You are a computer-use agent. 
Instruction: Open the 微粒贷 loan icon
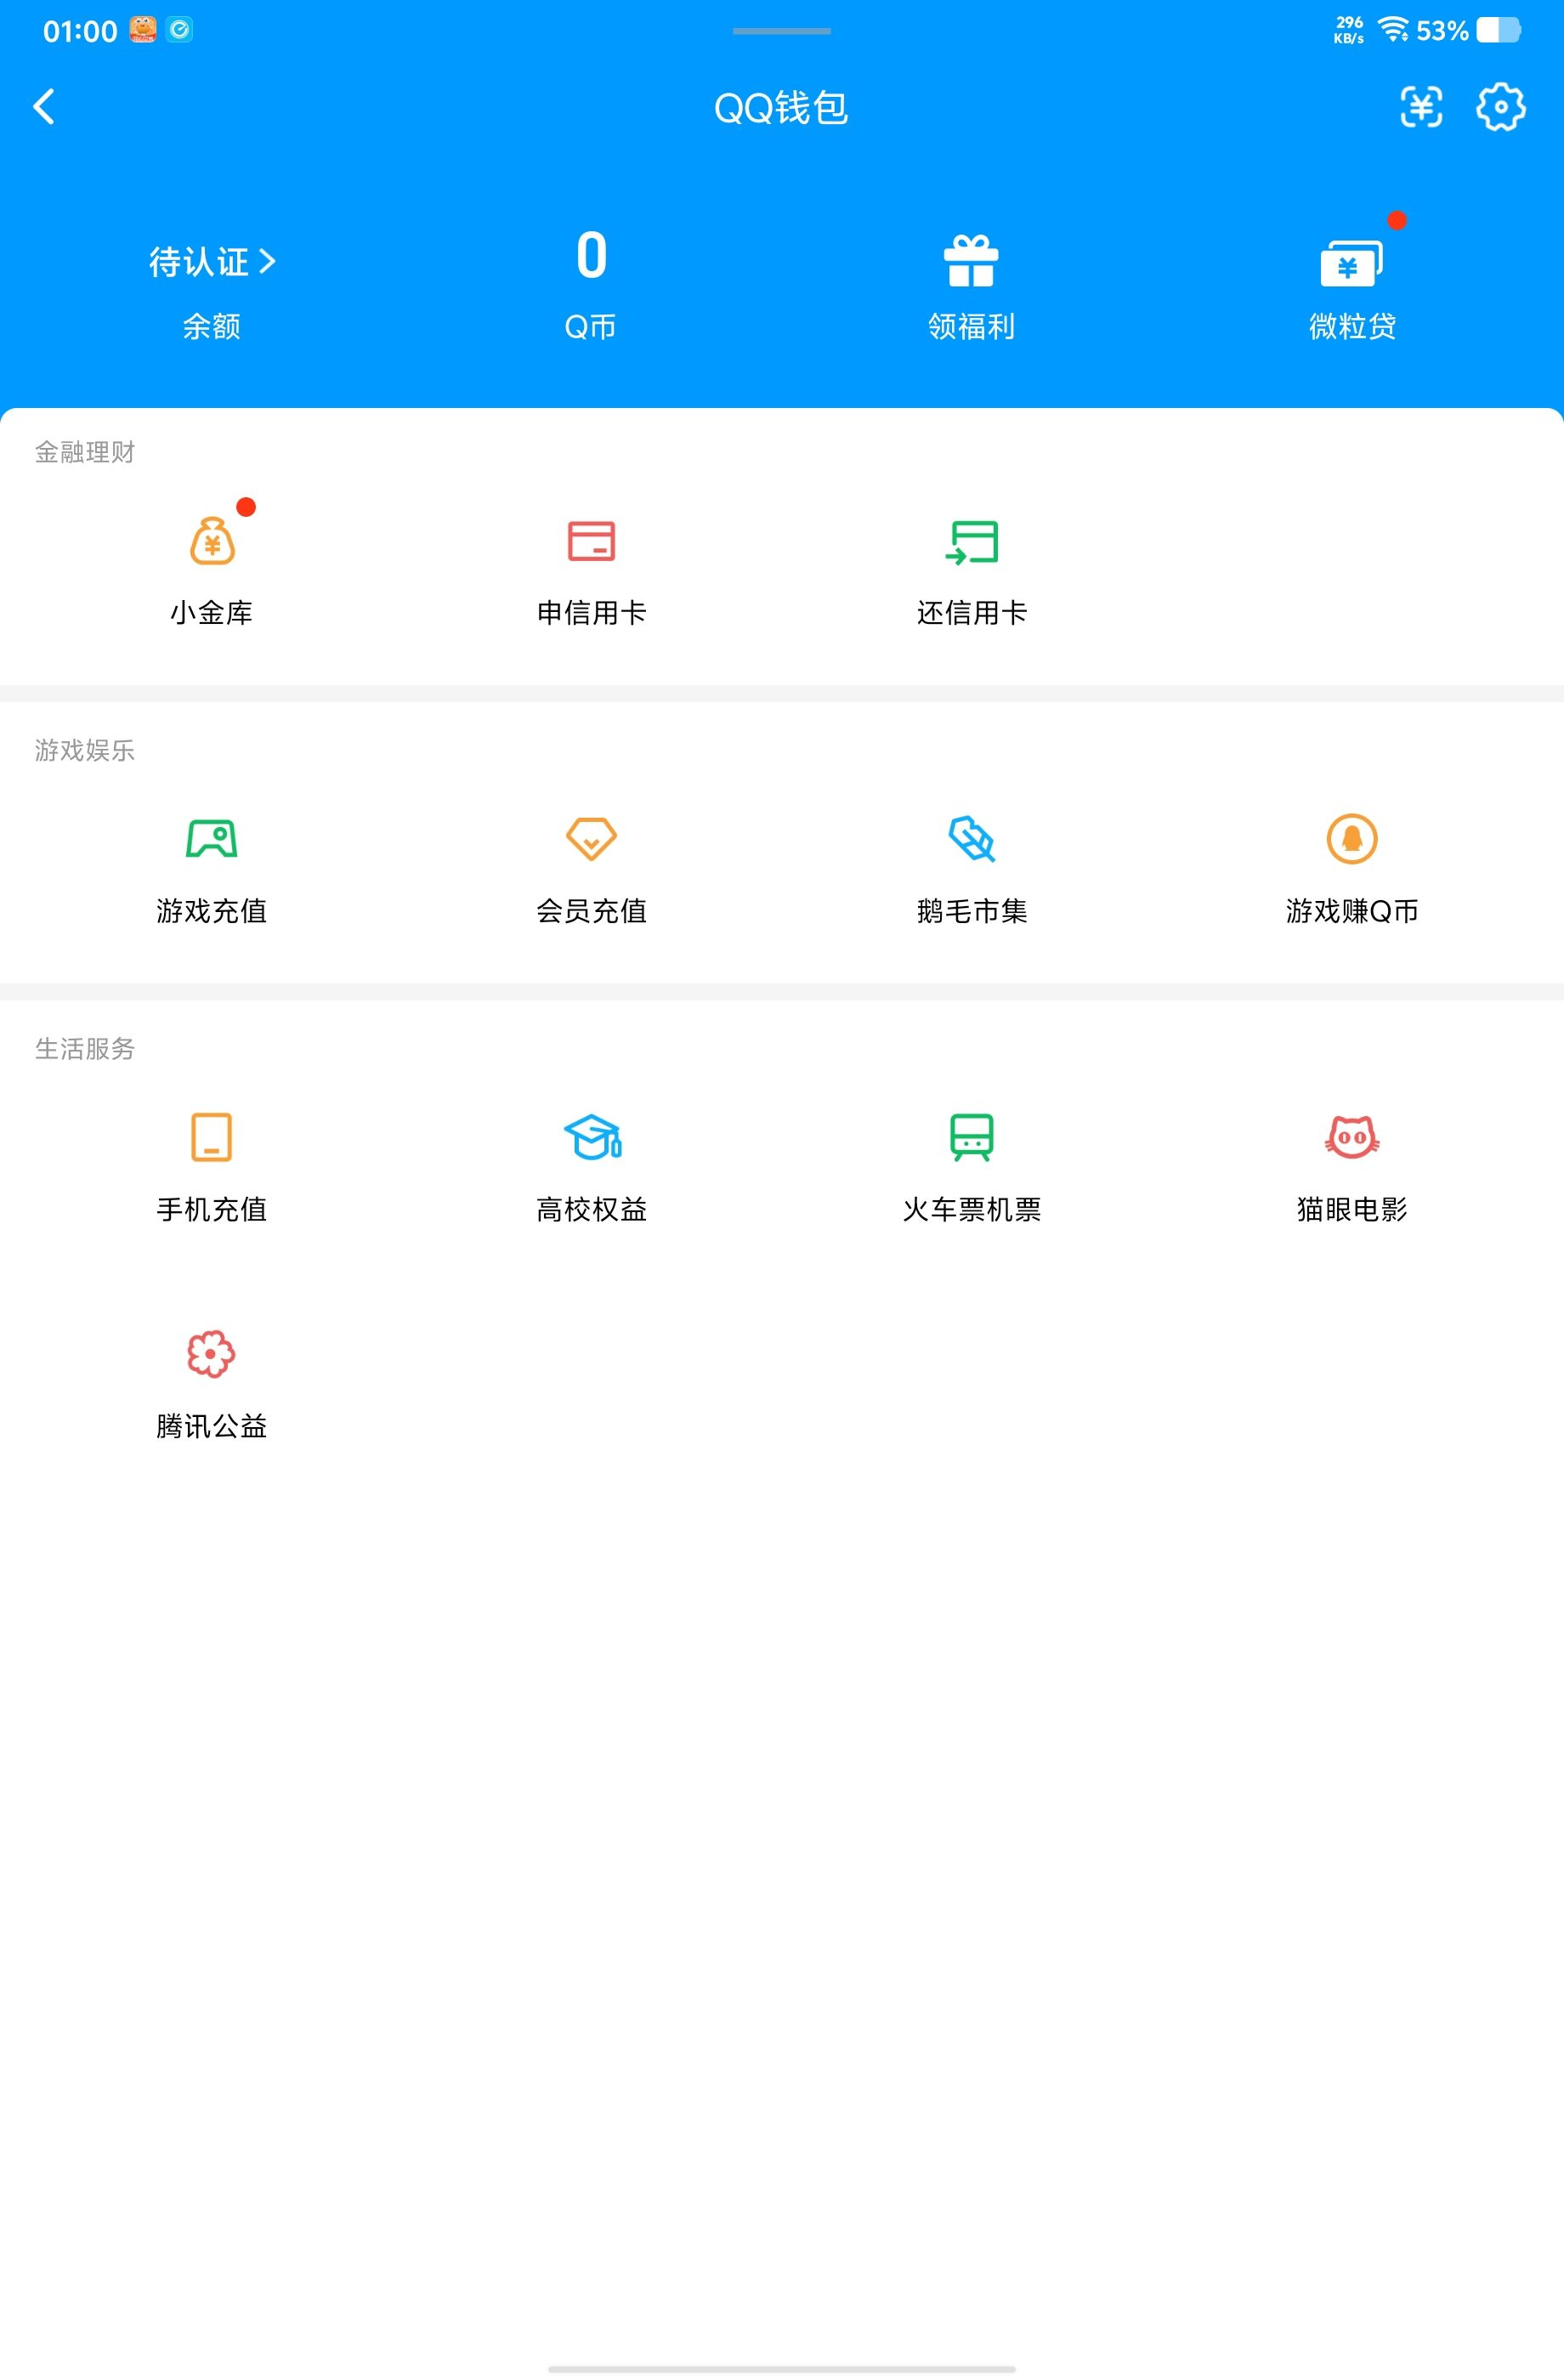click(1352, 262)
